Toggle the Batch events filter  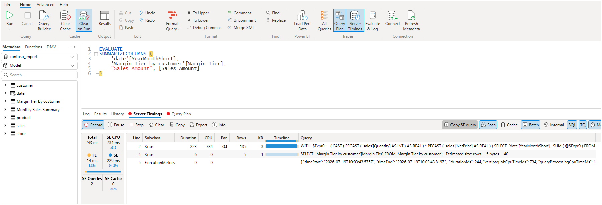pyautogui.click(x=531, y=125)
